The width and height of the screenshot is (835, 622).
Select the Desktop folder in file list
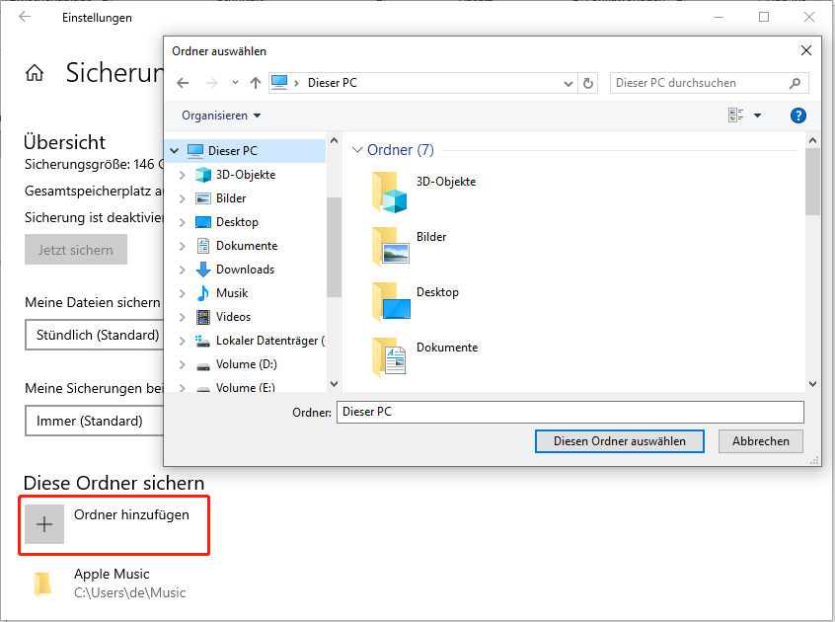coord(415,301)
